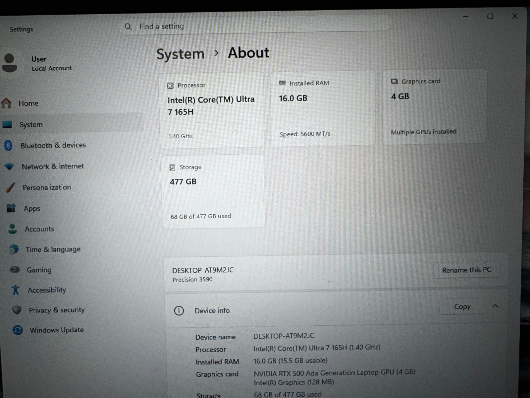The width and height of the screenshot is (530, 398).
Task: Click the Device info circled-i icon
Action: pos(179,311)
